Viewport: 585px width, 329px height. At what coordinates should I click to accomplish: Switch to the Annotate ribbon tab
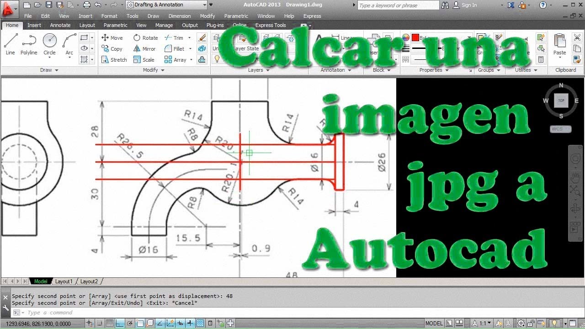[x=60, y=25]
